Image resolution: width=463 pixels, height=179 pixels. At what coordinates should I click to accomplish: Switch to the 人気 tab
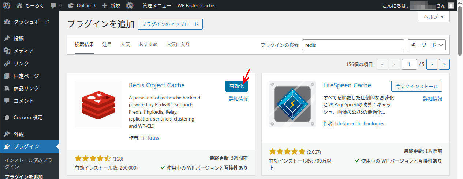(x=125, y=45)
